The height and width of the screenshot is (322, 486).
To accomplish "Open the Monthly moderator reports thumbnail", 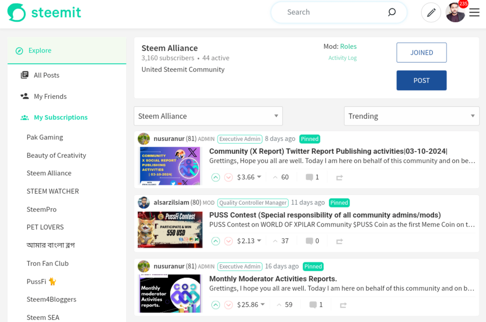I will coord(170,294).
